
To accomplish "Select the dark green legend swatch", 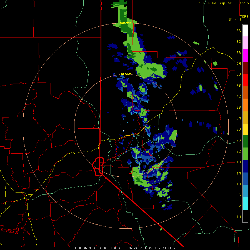I will (245, 141).
